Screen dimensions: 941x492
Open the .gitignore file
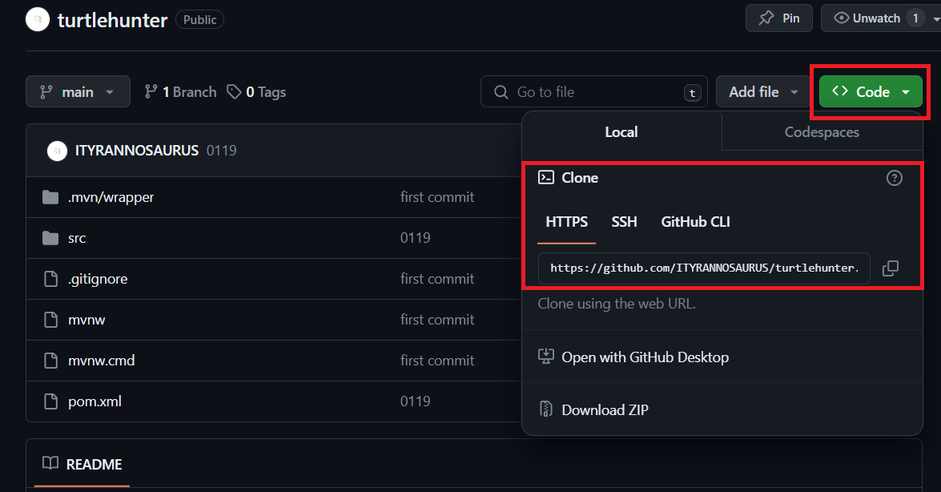(x=97, y=279)
